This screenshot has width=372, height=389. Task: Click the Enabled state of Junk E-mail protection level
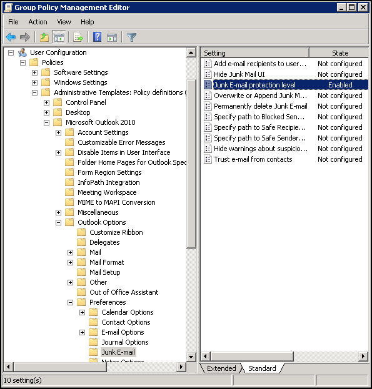[x=340, y=85]
